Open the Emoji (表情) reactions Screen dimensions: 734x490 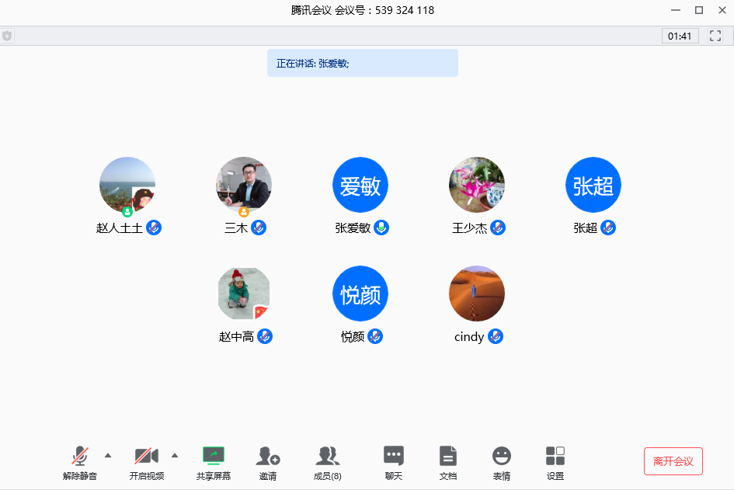point(502,457)
